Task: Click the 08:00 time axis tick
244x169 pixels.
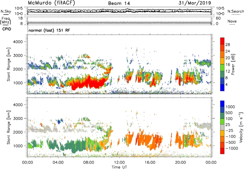Action: coord(88,163)
